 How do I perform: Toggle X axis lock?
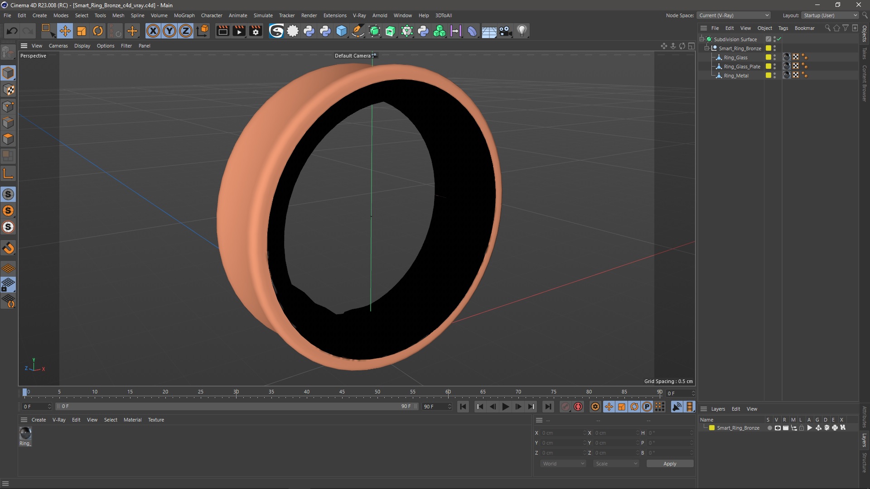click(x=153, y=31)
